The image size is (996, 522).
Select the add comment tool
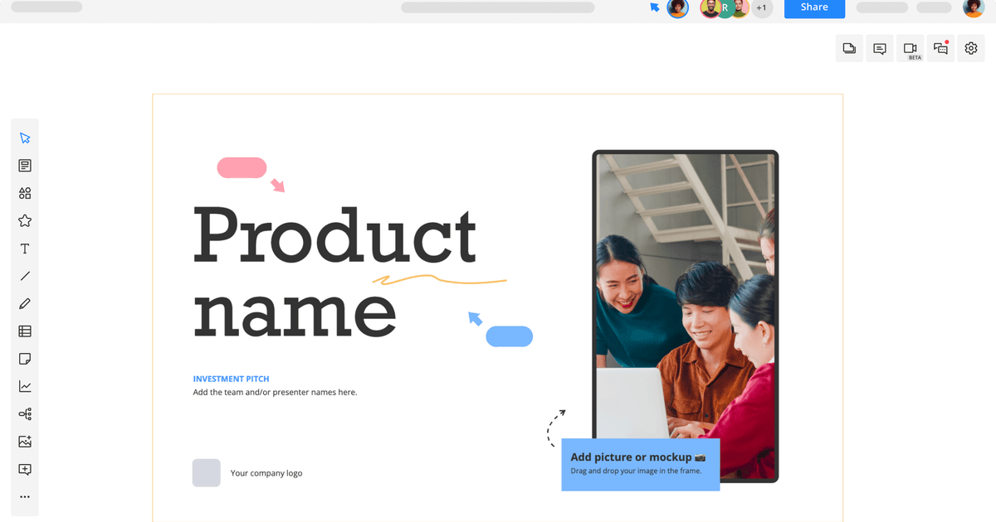[x=25, y=469]
